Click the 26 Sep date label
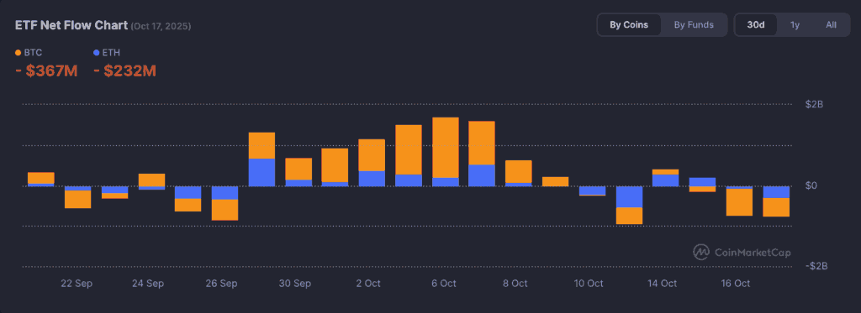This screenshot has width=861, height=313. pos(221,284)
